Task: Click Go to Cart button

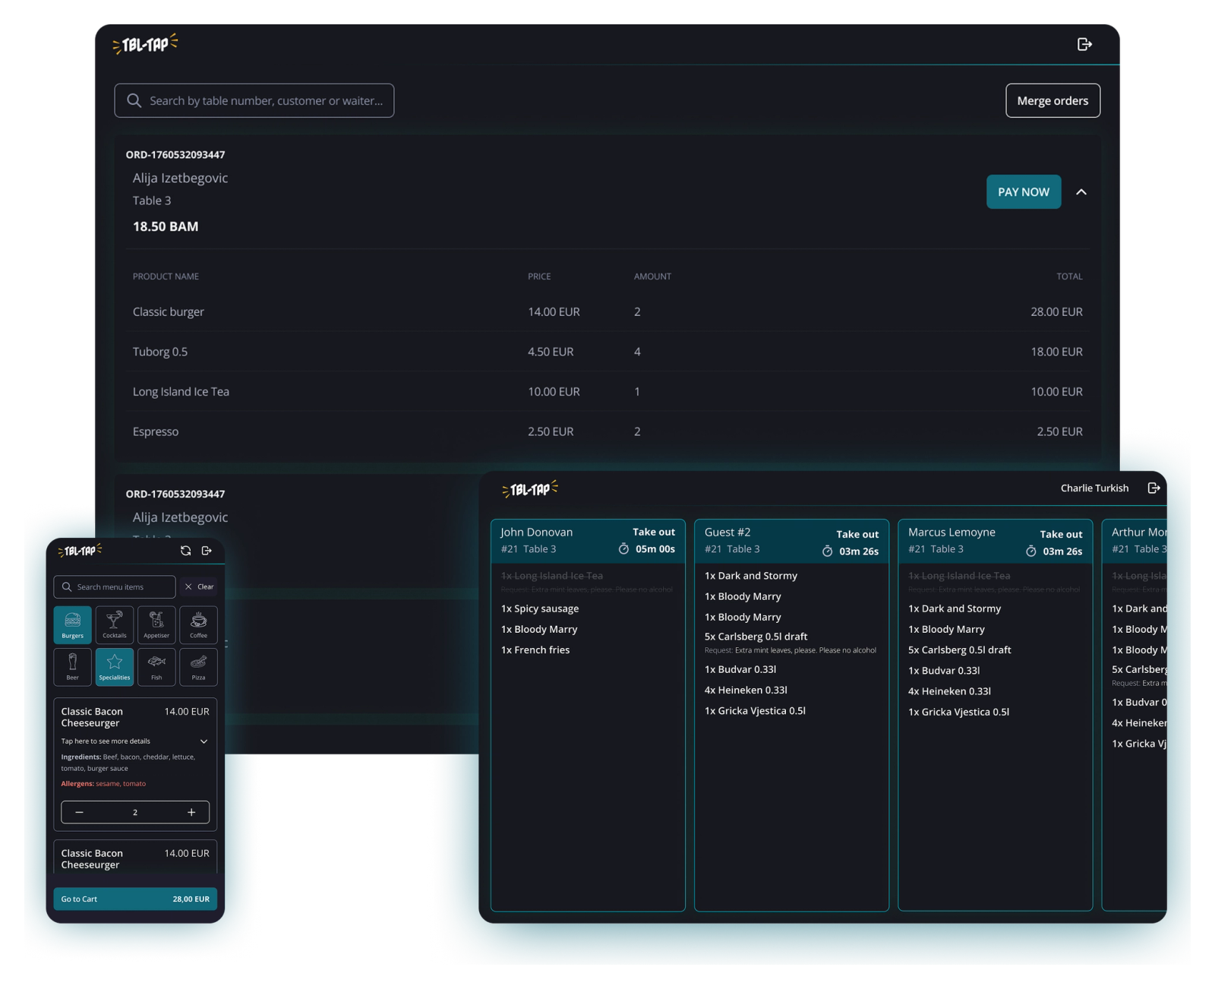Action: click(135, 899)
